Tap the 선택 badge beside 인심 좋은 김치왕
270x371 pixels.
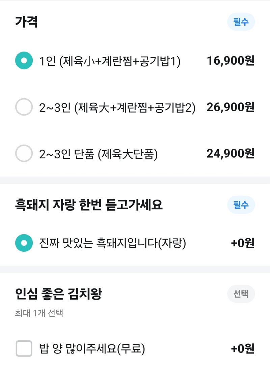pyautogui.click(x=241, y=294)
